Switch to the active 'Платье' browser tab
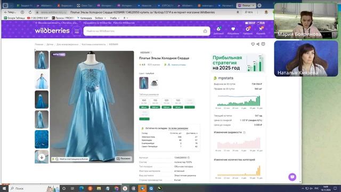The height and width of the screenshot is (192, 341). 246,5
